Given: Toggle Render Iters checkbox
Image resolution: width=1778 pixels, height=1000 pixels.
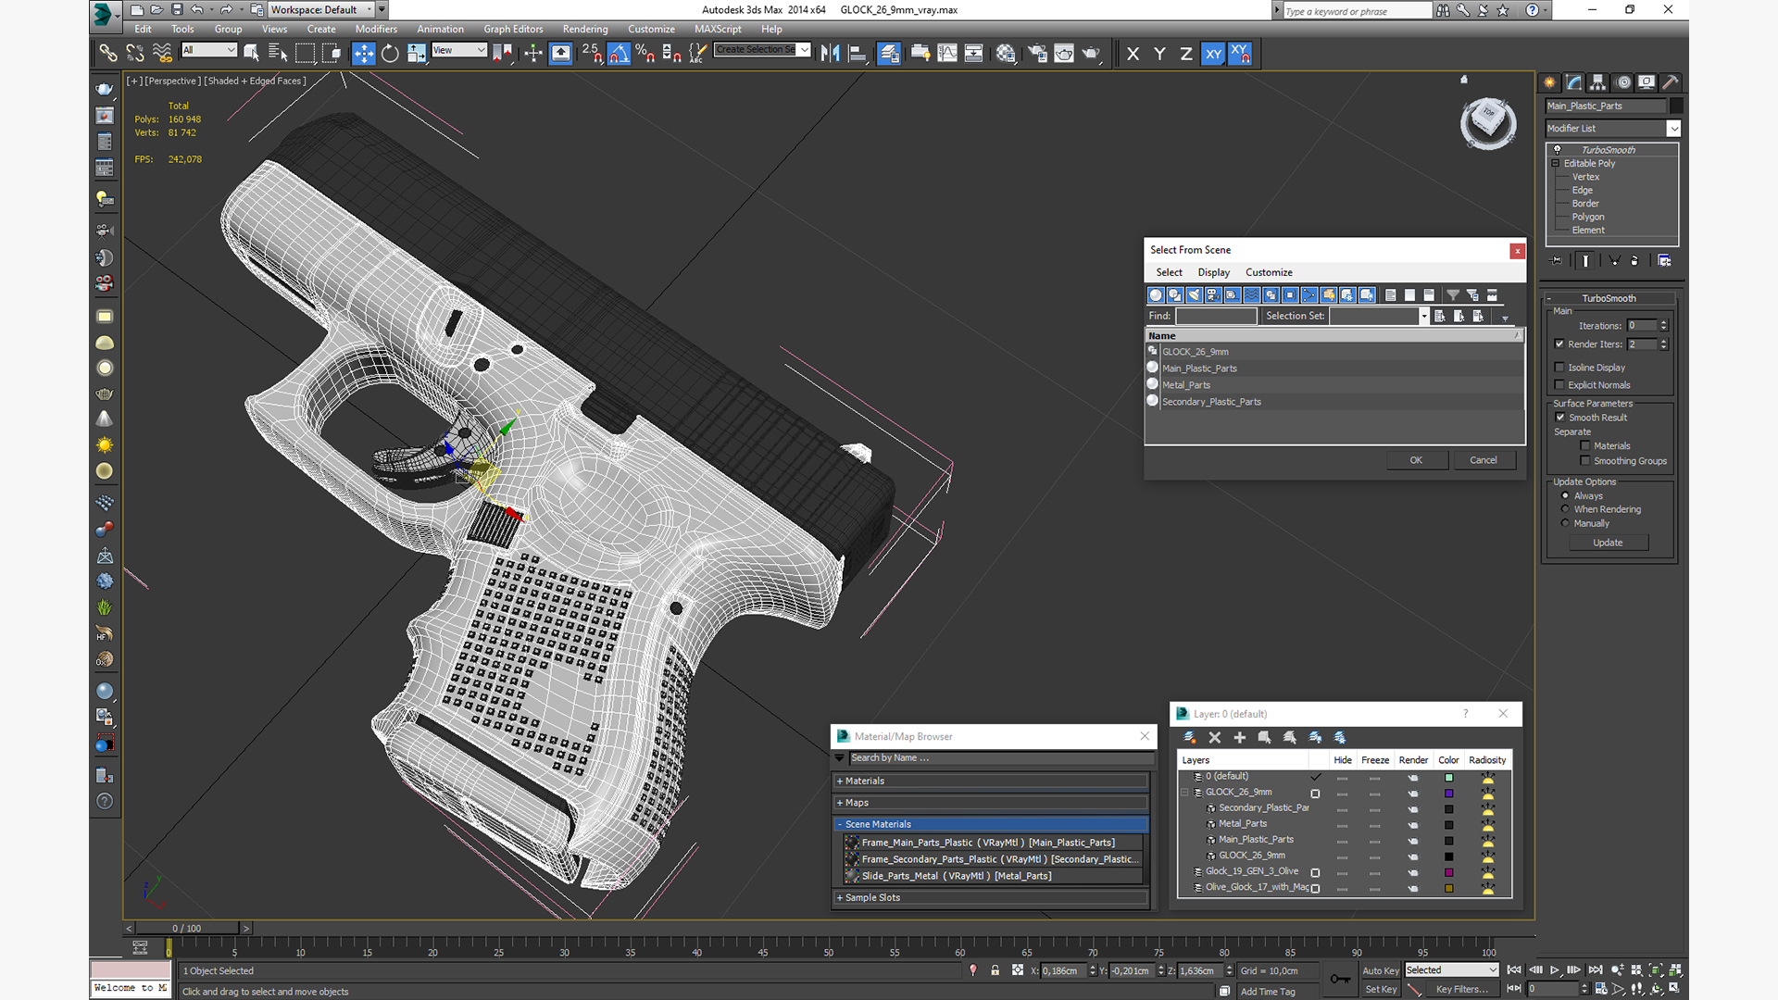Looking at the screenshot, I should click(1559, 344).
